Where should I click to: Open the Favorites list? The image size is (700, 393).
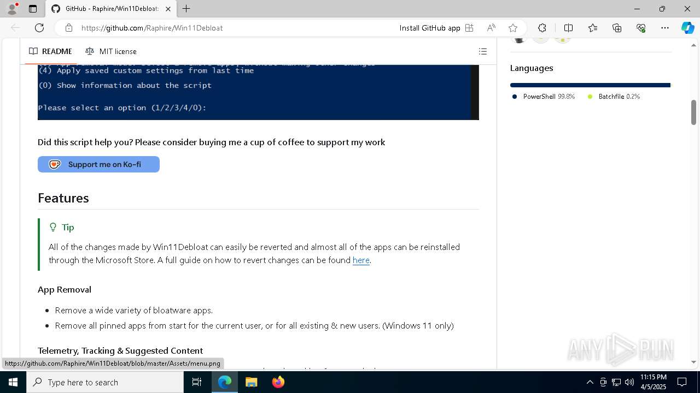[x=593, y=28]
